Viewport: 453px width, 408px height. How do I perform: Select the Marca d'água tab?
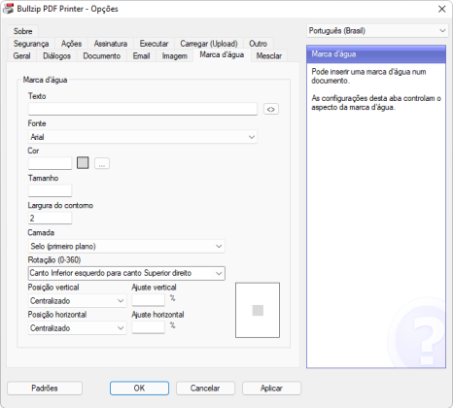click(222, 54)
